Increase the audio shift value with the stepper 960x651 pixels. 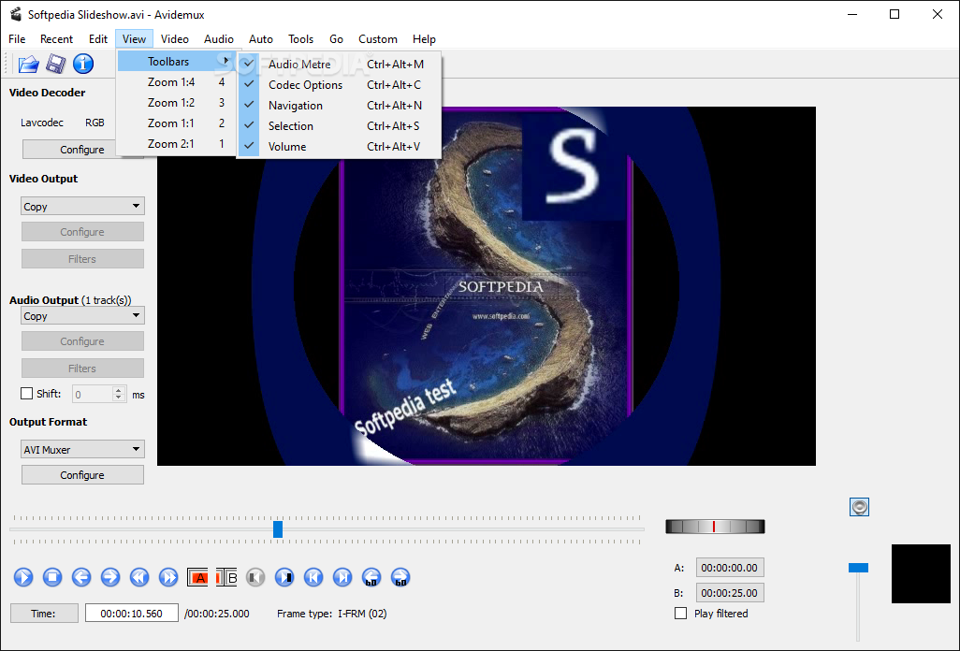point(119,390)
